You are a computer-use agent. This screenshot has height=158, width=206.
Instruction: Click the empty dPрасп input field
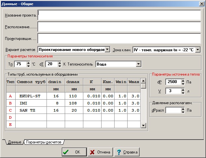point(173,110)
